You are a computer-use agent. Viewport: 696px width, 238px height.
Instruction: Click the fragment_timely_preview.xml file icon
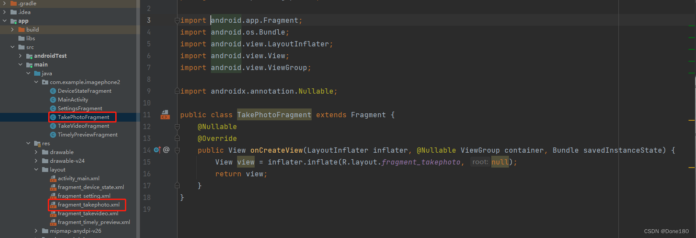coord(53,222)
